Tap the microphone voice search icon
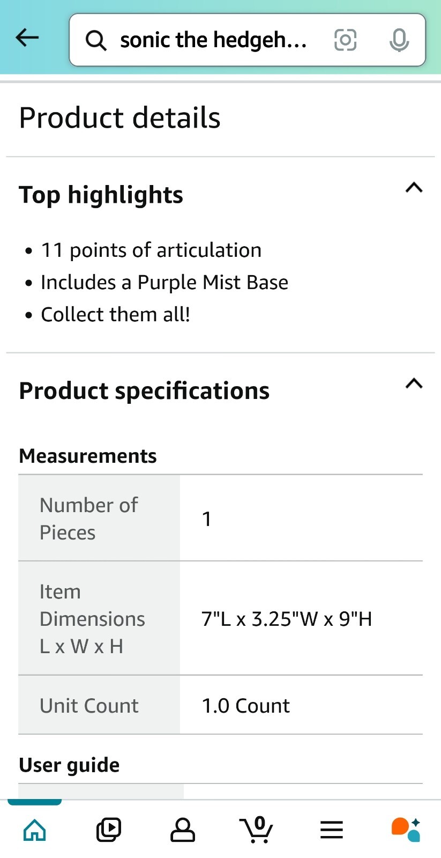The image size is (441, 858). pyautogui.click(x=399, y=40)
